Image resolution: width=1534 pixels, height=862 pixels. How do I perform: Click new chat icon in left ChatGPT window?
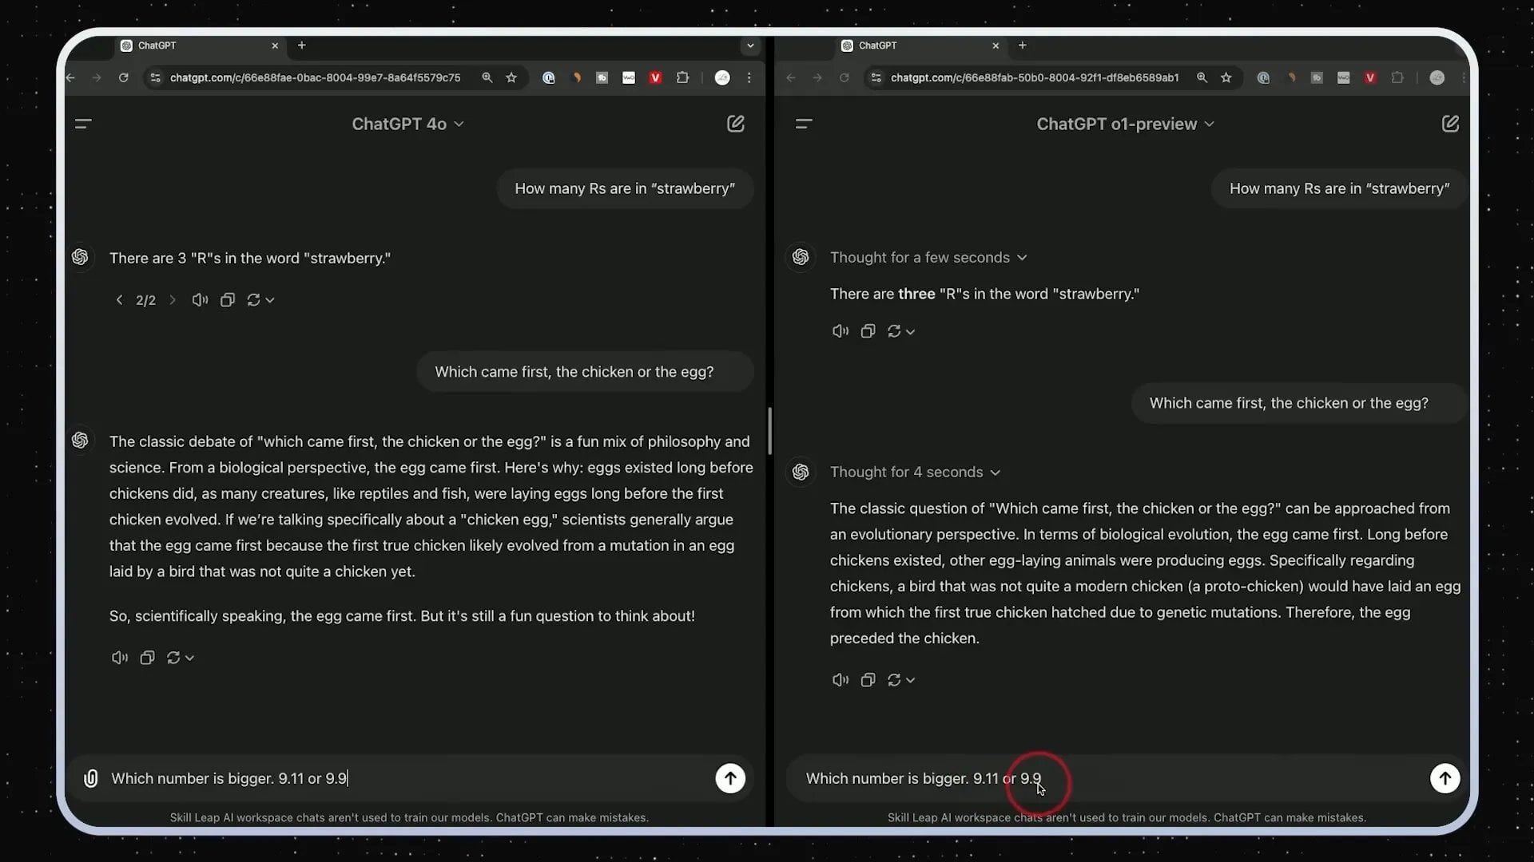tap(735, 124)
